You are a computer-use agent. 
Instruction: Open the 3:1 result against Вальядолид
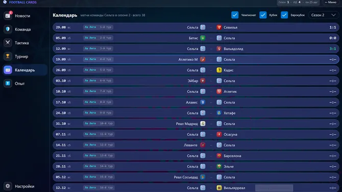click(332, 49)
